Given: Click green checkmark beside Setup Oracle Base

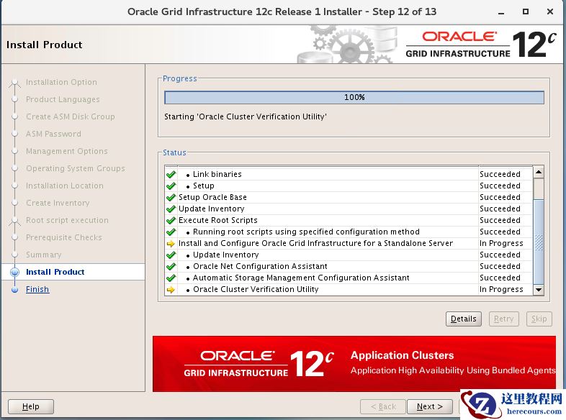Looking at the screenshot, I should click(x=171, y=198).
